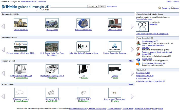The width and height of the screenshot is (180, 111).
Task: Open the Google maps Featured Models thumbnail
Action: coord(21,46)
